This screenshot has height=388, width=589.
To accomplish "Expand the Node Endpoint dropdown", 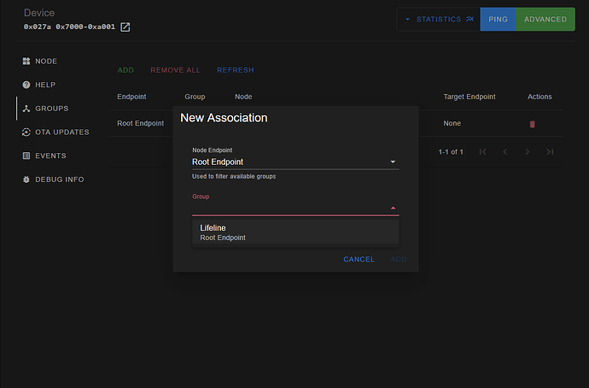I will [x=392, y=162].
